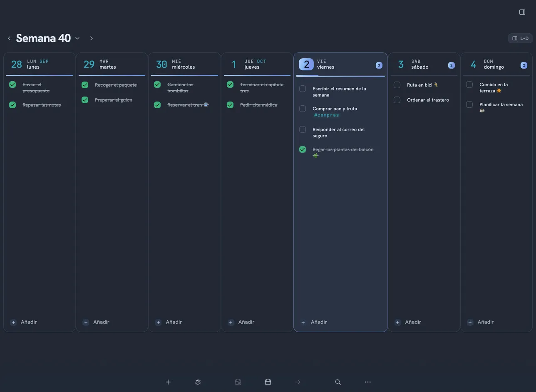The image size is (536, 392).
Task: Click the viernes progress bar
Action: click(x=340, y=76)
